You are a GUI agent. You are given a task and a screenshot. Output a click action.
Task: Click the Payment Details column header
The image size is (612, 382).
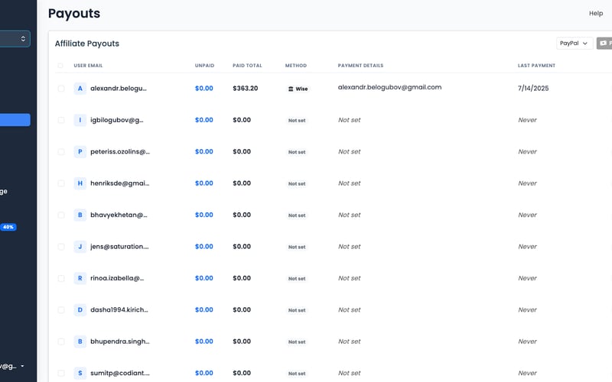[360, 66]
